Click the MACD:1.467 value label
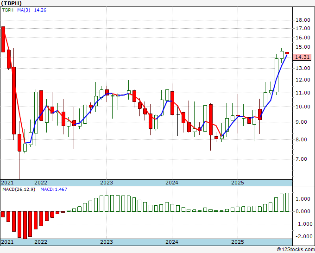315x253 pixels. click(x=52, y=189)
